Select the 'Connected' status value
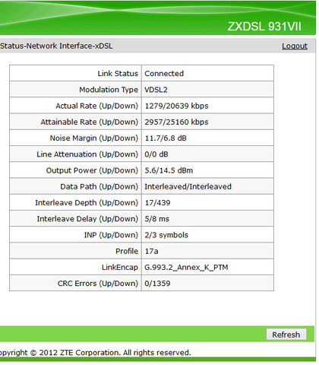This screenshot has height=365, width=319. pos(164,74)
